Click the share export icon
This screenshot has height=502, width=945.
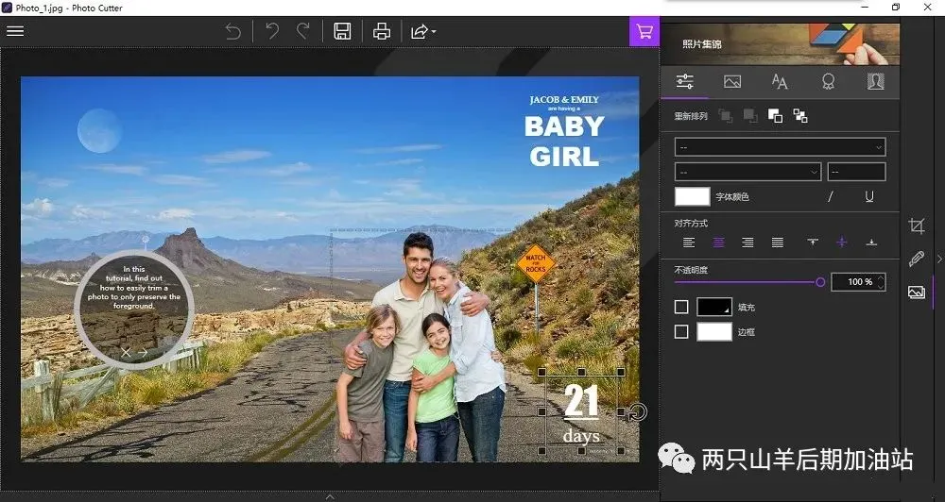pyautogui.click(x=419, y=31)
